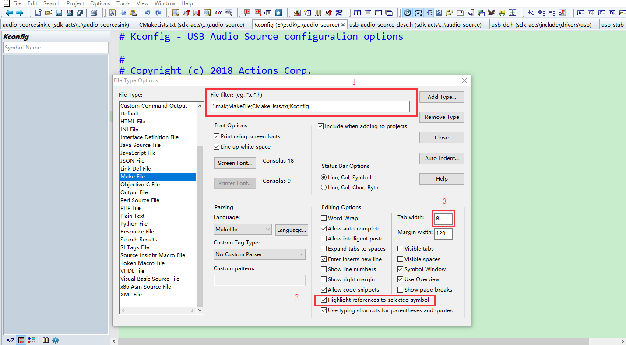
Task: Edit the Tab width value field
Action: tap(443, 218)
